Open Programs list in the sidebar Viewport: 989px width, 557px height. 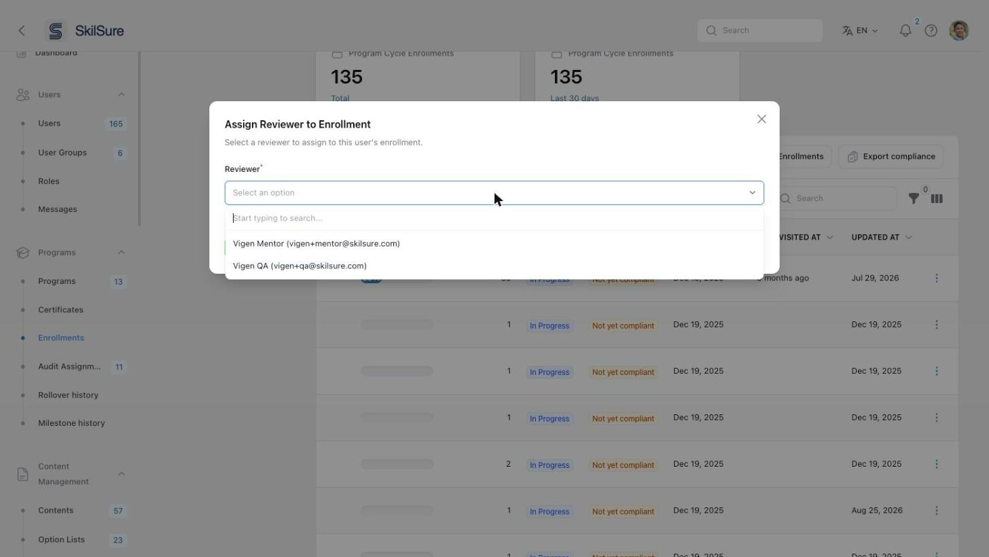57,281
